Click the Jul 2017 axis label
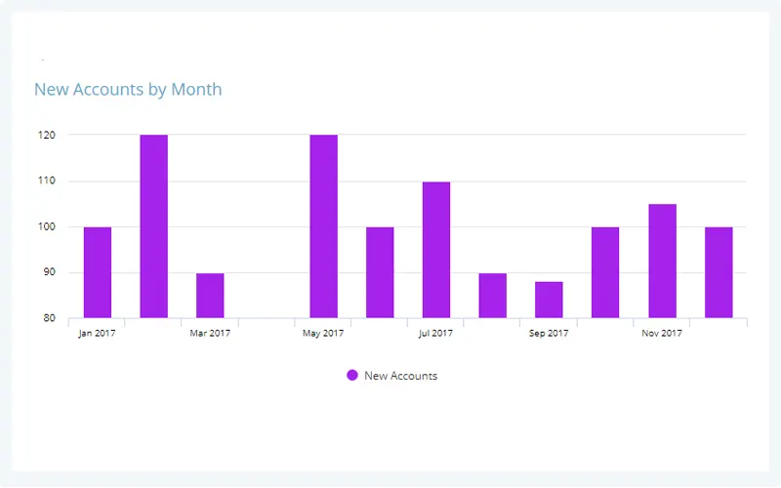 click(435, 333)
